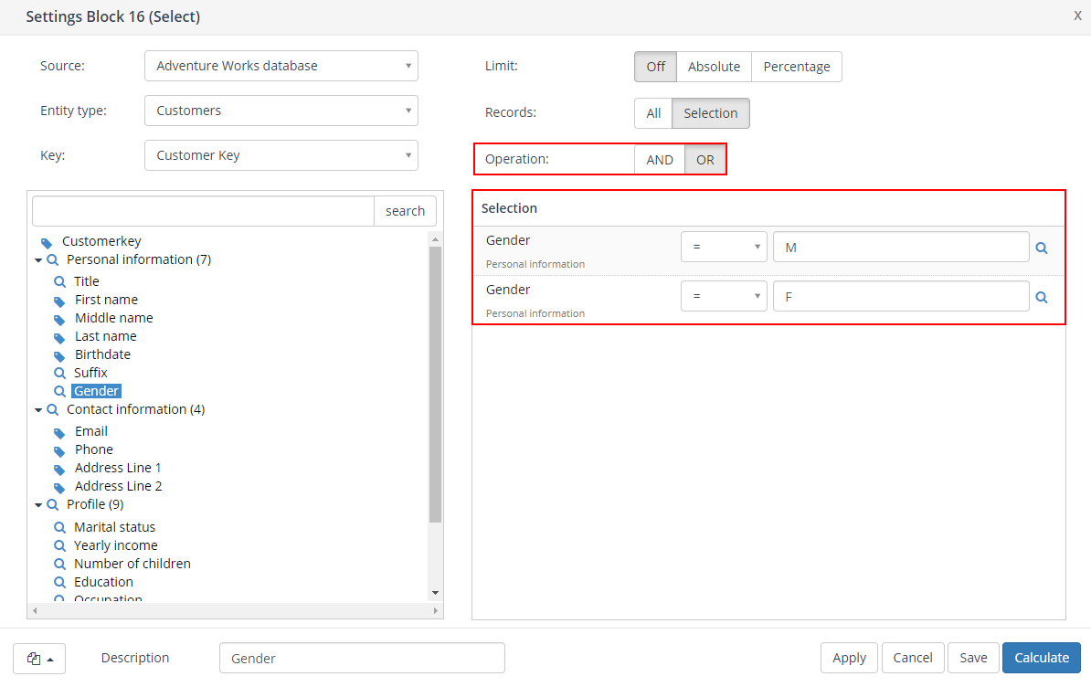Collapse the Personal information group
Image resolution: width=1091 pixels, height=687 pixels.
(x=38, y=260)
